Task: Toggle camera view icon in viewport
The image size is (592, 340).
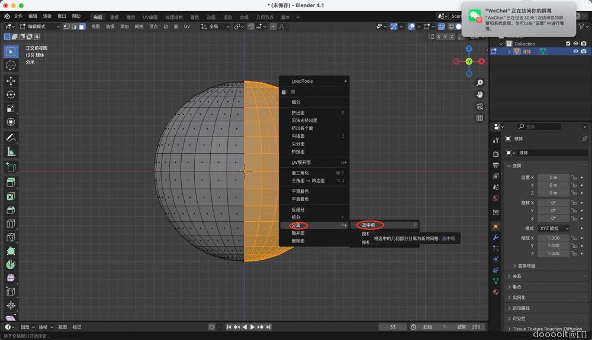Action: coord(480,106)
